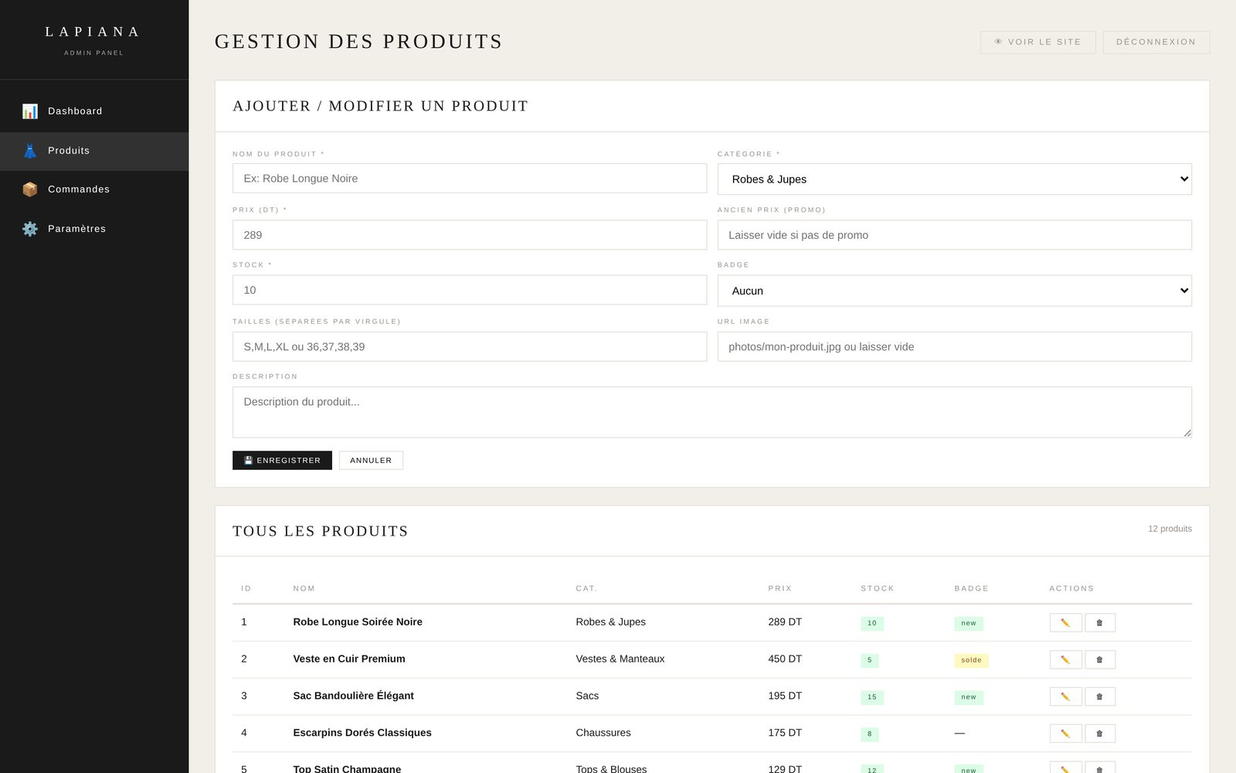The image size is (1236, 773).
Task: Click the Description textarea
Action: 711,412
